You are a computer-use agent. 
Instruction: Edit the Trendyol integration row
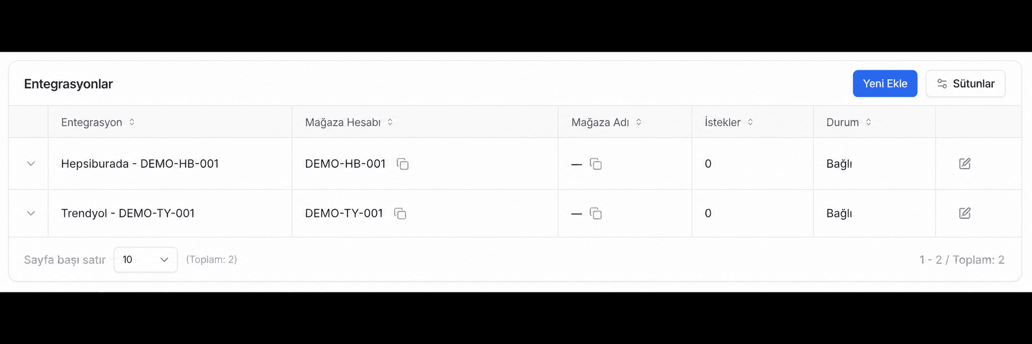pyautogui.click(x=964, y=213)
